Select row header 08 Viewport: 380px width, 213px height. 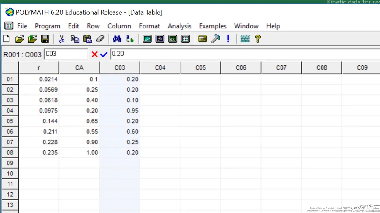(10, 153)
